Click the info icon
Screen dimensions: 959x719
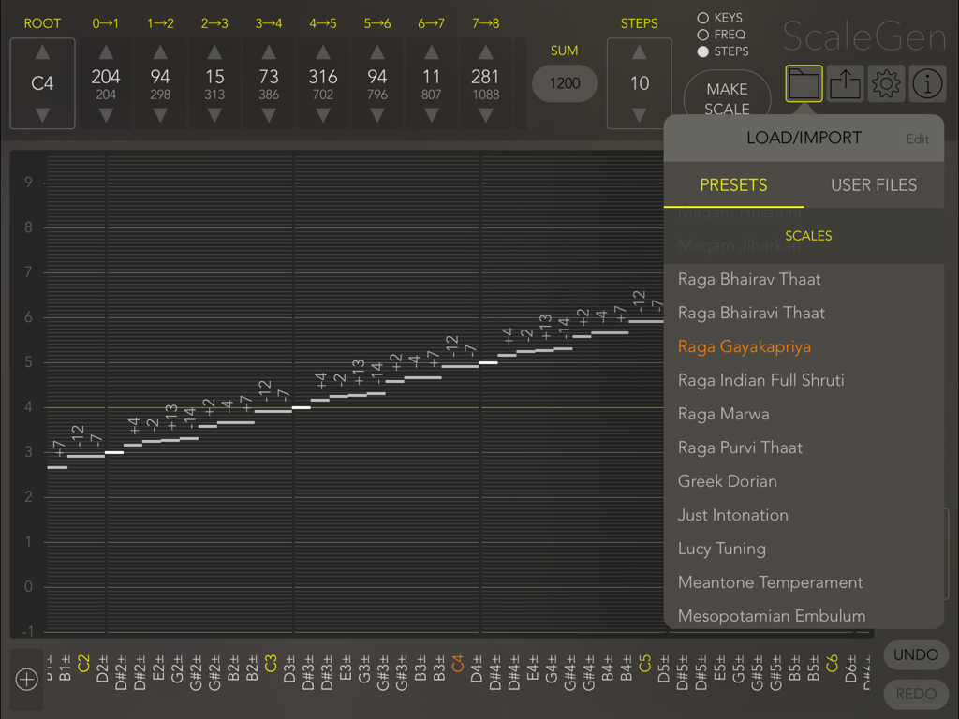(x=927, y=83)
